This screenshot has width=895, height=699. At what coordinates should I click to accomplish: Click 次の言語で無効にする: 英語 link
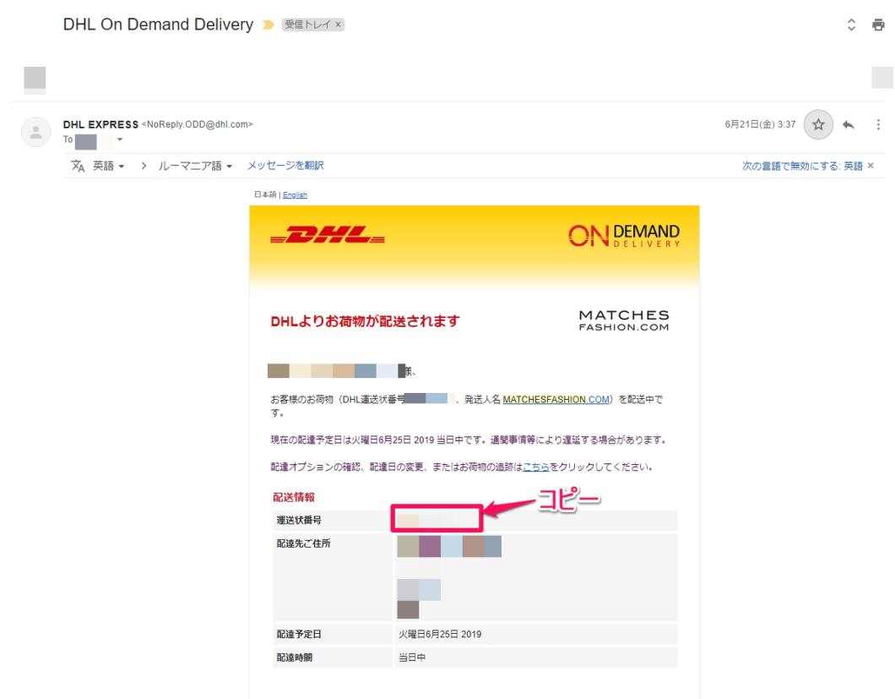click(802, 166)
